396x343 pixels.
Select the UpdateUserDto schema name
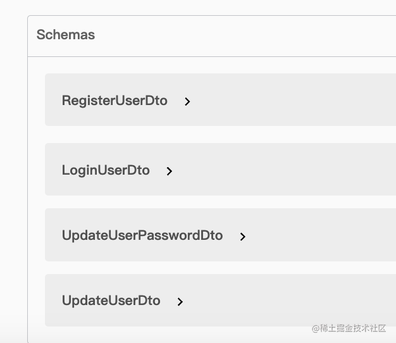click(x=111, y=301)
